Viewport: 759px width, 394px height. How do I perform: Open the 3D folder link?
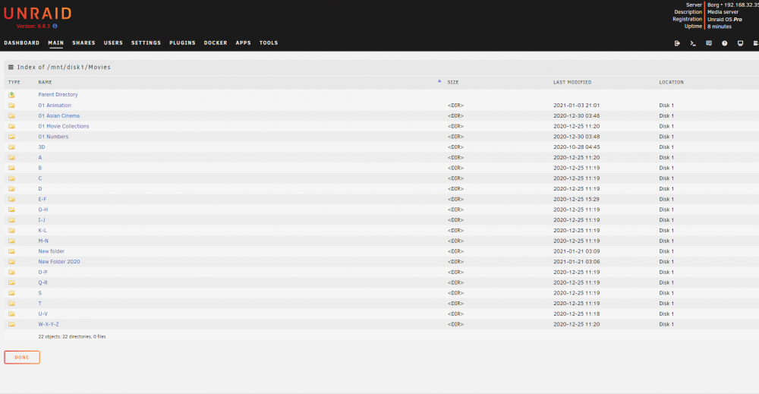pyautogui.click(x=42, y=147)
